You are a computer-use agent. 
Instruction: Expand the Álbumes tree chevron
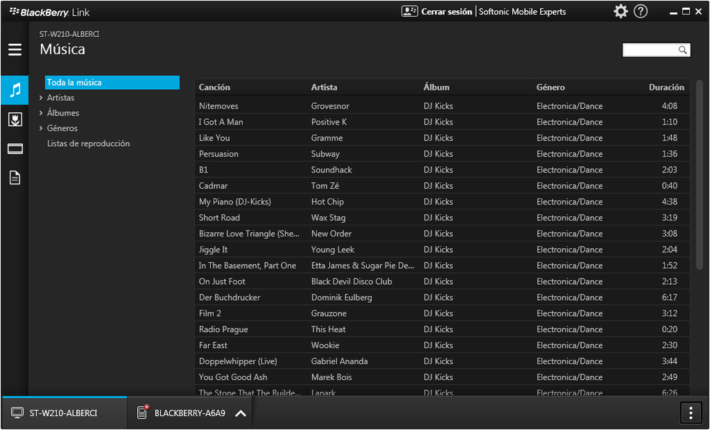[41, 113]
